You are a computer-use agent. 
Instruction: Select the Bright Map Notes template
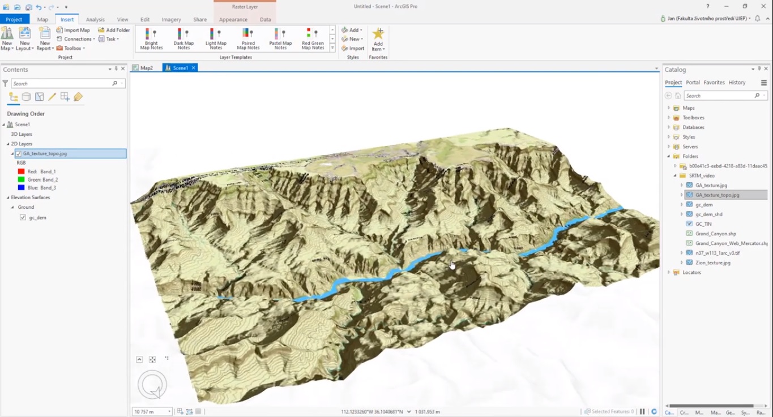(150, 38)
